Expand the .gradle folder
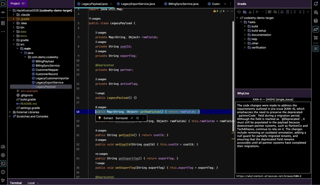Screen dimensions: 320x185 (13, 19)
